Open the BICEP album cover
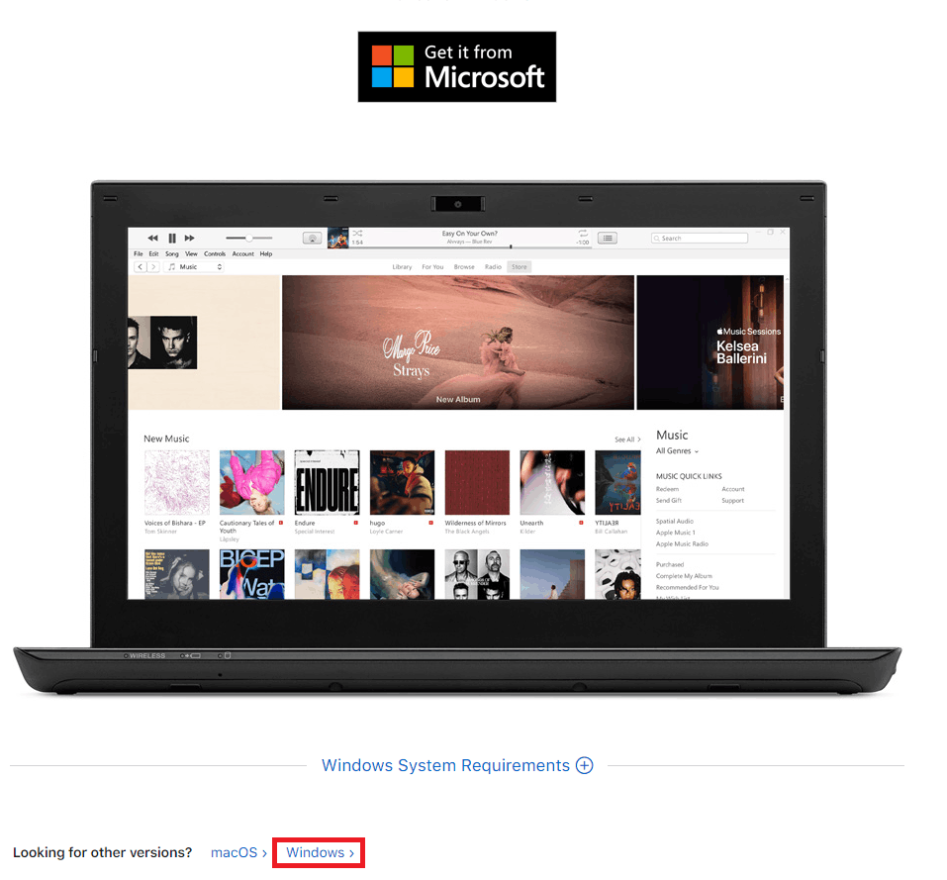Image resolution: width=947 pixels, height=880 pixels. (x=252, y=574)
